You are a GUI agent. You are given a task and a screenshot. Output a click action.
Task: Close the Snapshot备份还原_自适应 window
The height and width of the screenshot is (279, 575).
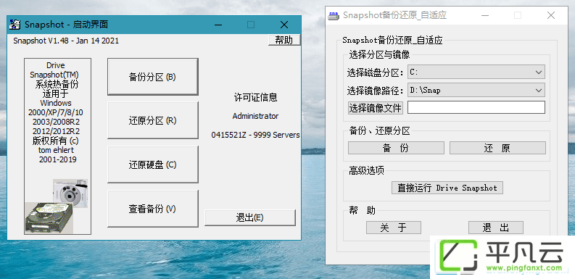(550, 15)
